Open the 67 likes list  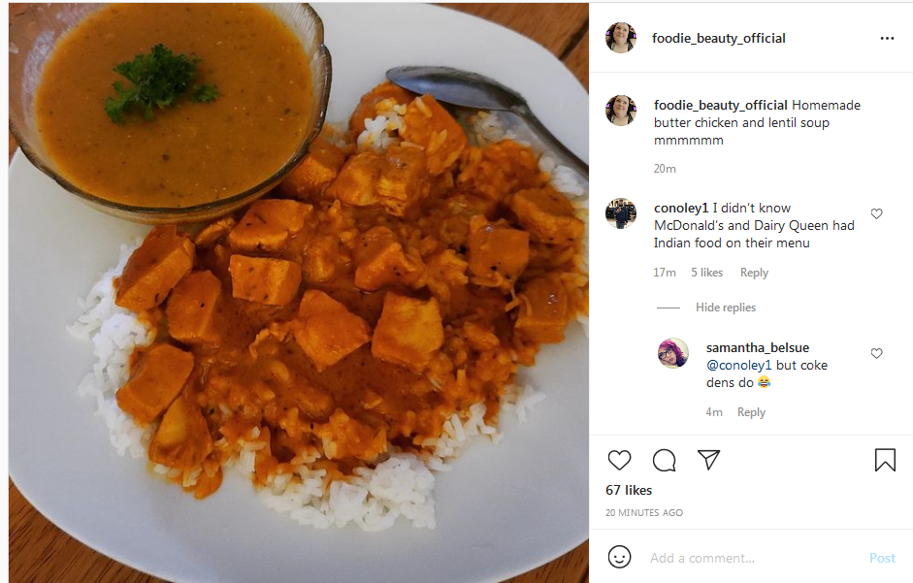point(629,491)
